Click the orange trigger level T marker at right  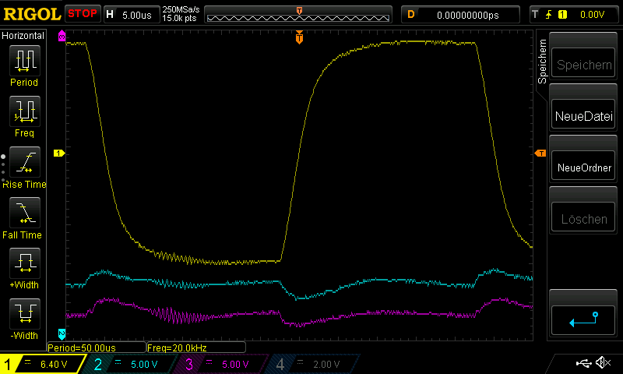[540, 153]
